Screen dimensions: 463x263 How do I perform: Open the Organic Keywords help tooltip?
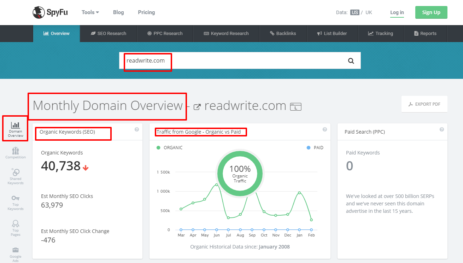pyautogui.click(x=137, y=130)
